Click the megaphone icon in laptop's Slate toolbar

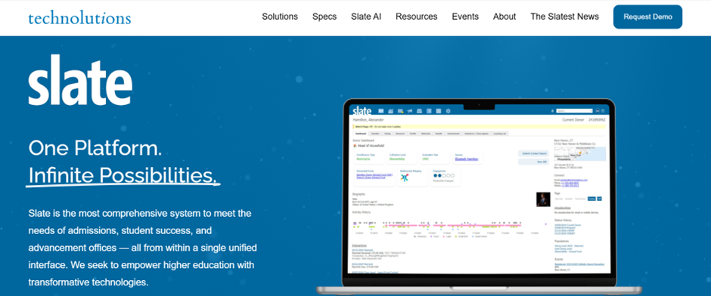coord(410,111)
